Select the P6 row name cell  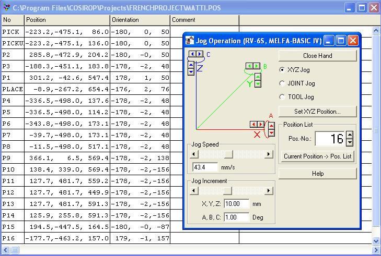coord(13,124)
